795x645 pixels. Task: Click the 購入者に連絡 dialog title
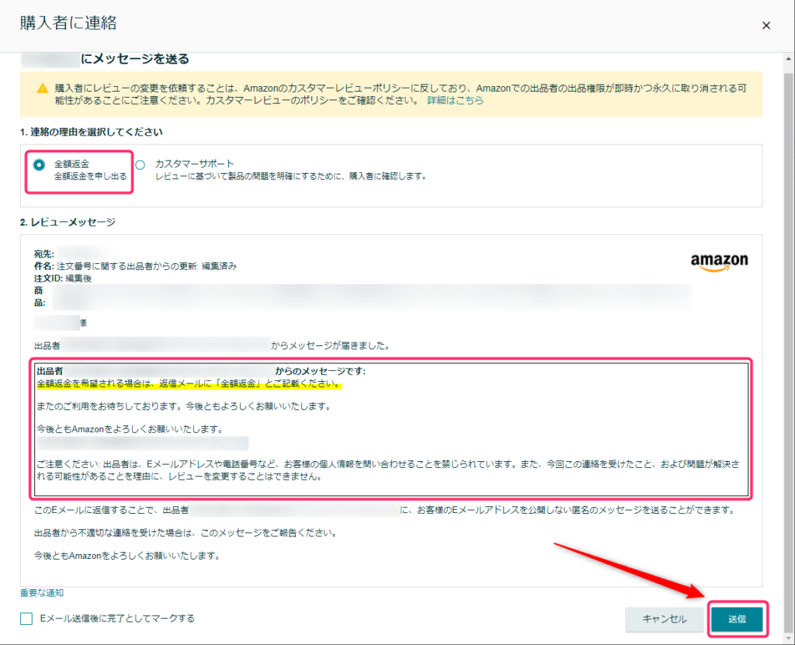pos(68,23)
